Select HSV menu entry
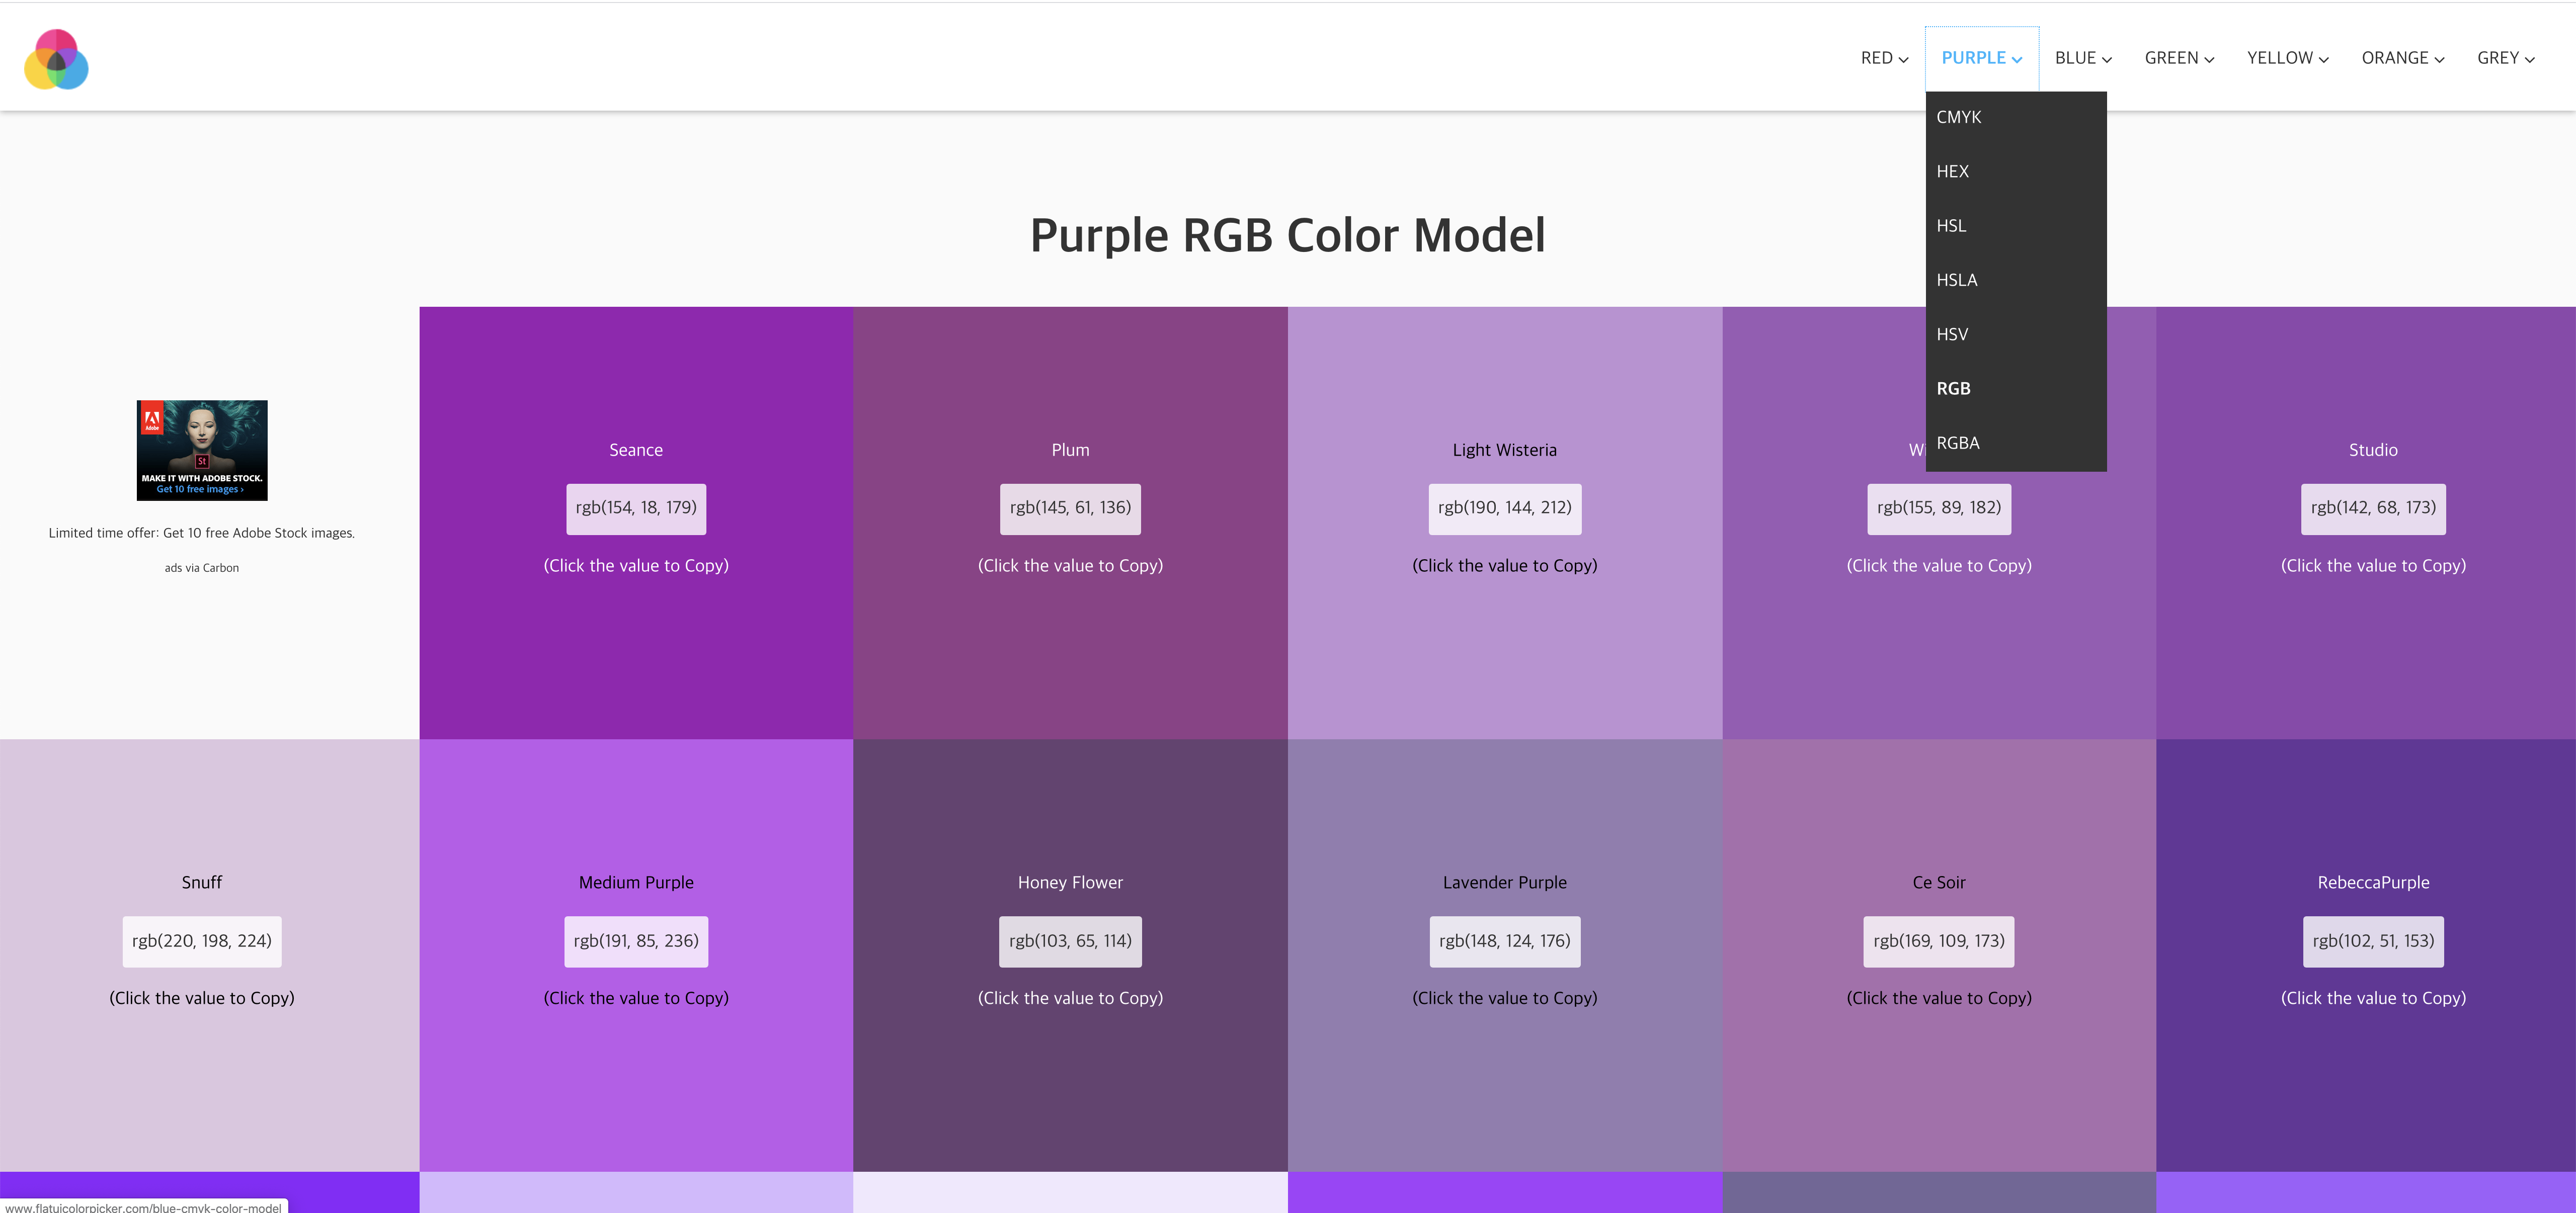 tap(1951, 334)
